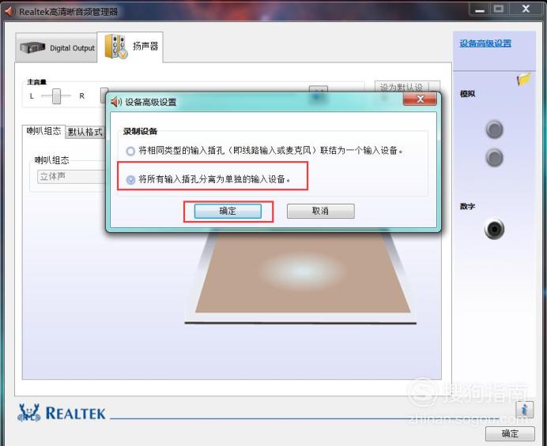The height and width of the screenshot is (446, 547).
Task: Open the 默认格式 default format tab
Action: tap(85, 132)
